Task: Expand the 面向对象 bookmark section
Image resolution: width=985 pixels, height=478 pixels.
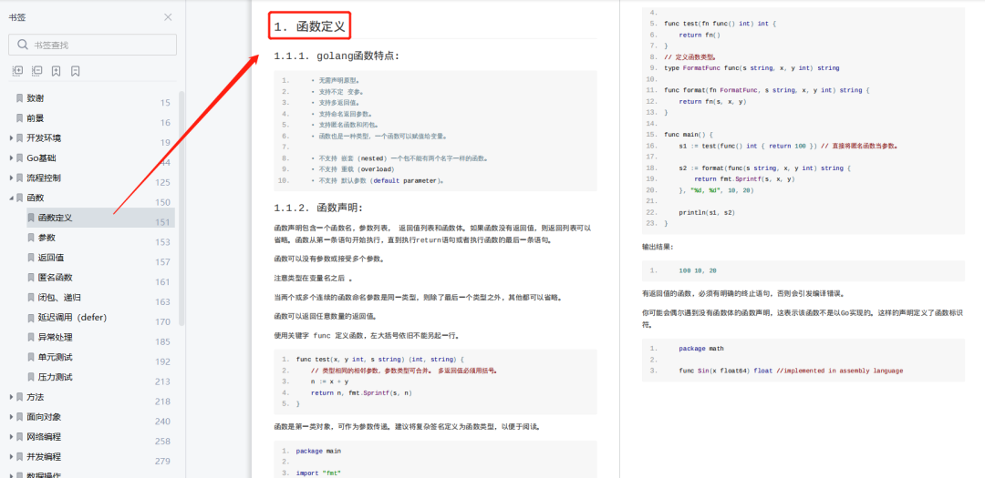Action: [11, 417]
